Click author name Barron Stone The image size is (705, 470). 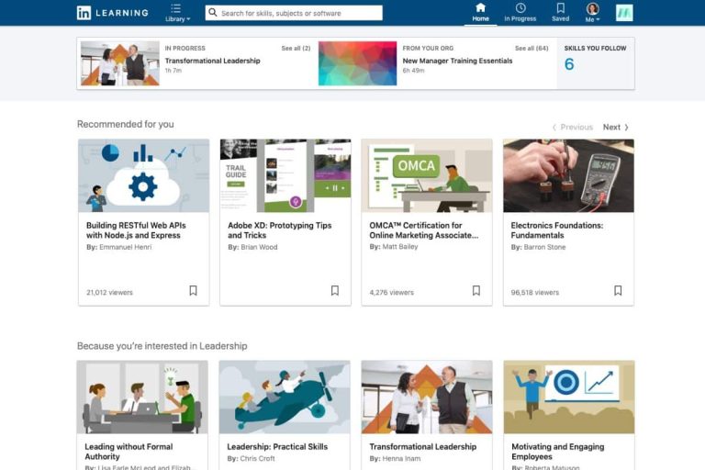[x=544, y=247]
